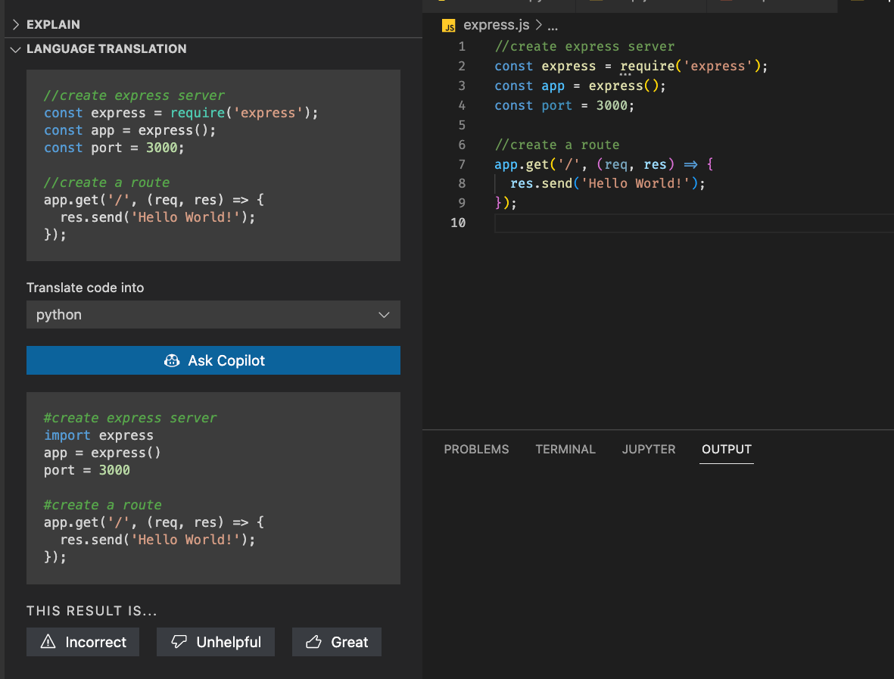Click the warning triangle icon on Incorrect

pyautogui.click(x=48, y=641)
